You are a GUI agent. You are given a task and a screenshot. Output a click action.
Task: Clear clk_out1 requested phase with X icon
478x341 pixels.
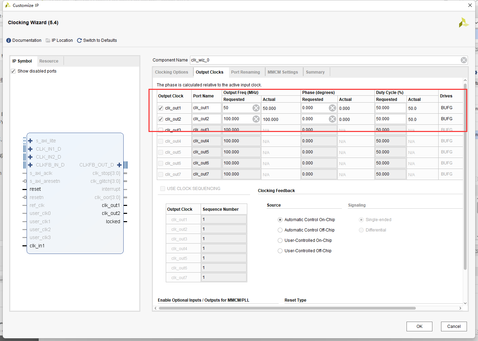[332, 108]
